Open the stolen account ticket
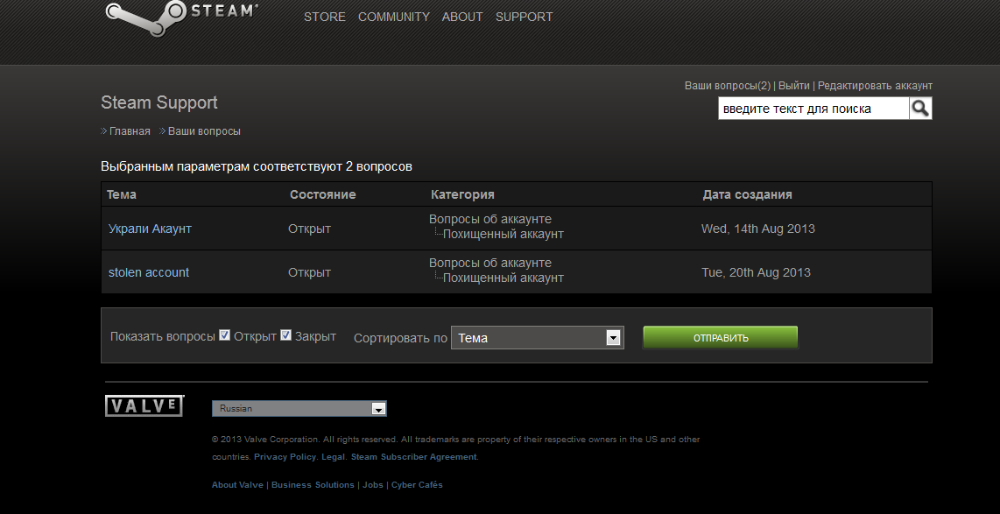1000x514 pixels. point(149,272)
